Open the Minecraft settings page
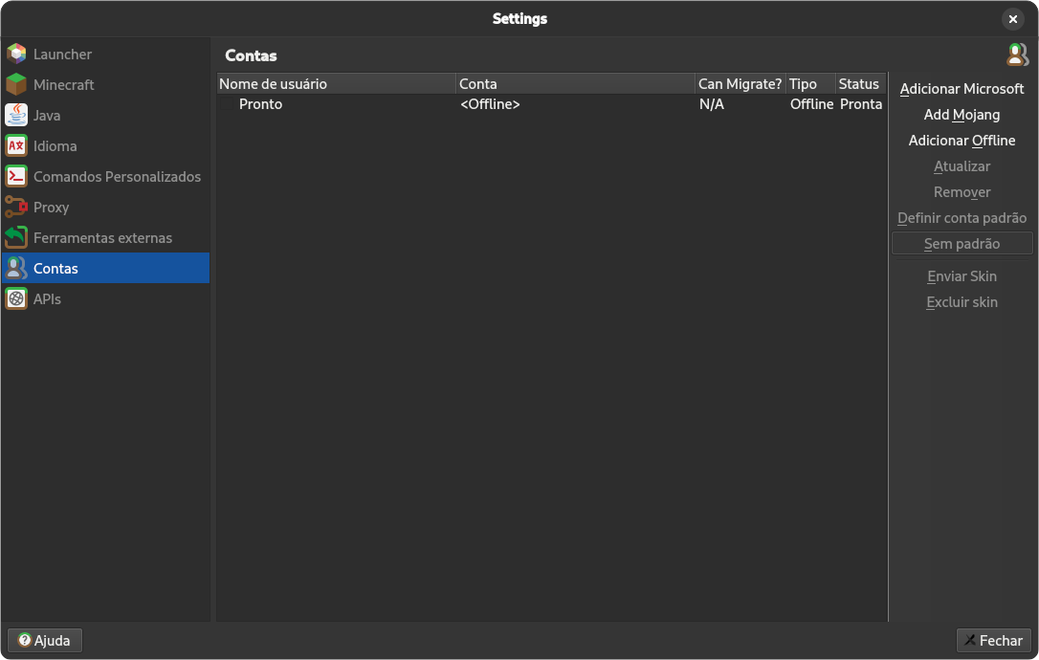1039x660 pixels. click(105, 84)
